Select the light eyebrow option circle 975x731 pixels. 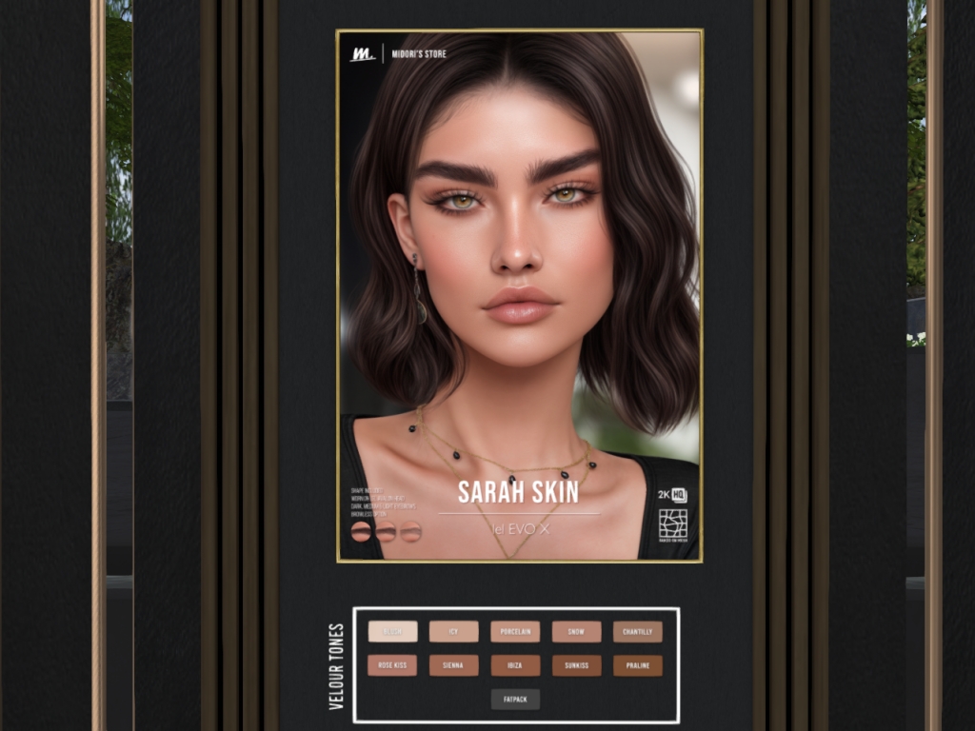(410, 532)
